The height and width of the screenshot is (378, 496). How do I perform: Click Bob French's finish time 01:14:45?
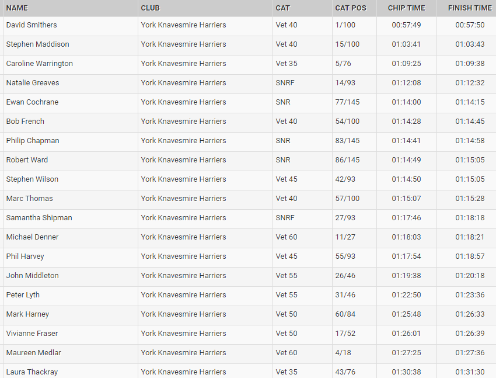pos(470,122)
